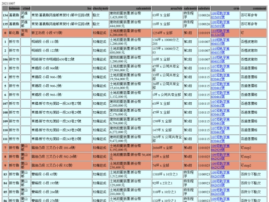Select the 小段 122號 location cell in row 2

(x=61, y=50)
